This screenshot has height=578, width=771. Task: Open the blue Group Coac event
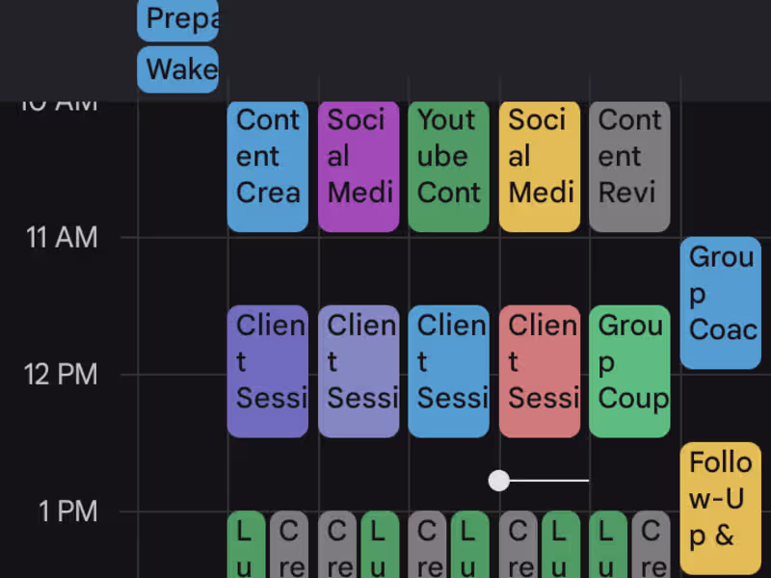pyautogui.click(x=721, y=302)
